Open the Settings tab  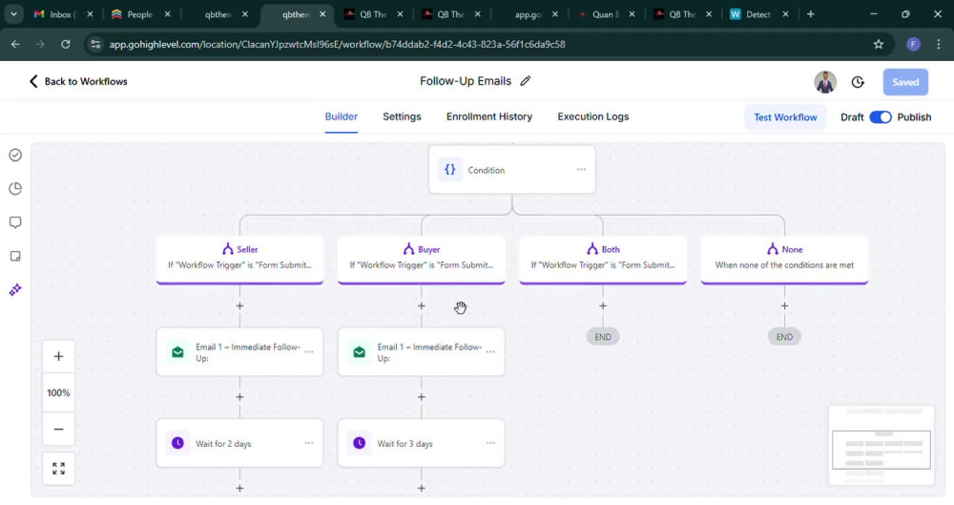click(402, 116)
